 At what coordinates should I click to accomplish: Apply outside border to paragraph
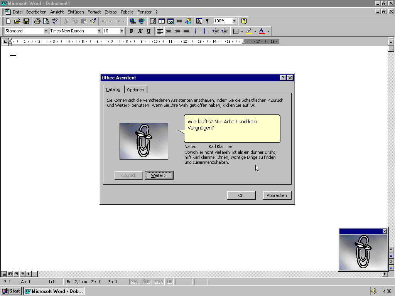[x=236, y=31]
